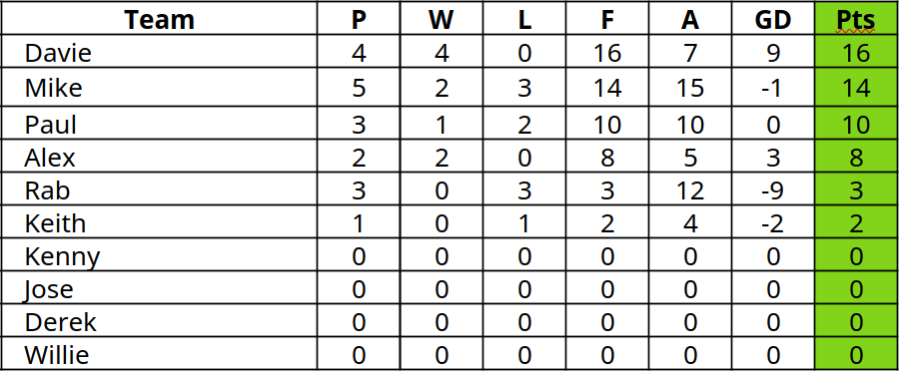The height and width of the screenshot is (371, 899).
Task: Select the Team header cell
Action: click(159, 18)
